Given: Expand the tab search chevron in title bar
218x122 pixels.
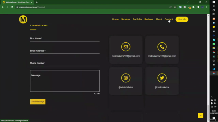Looking at the screenshot, I should tap(188, 2).
